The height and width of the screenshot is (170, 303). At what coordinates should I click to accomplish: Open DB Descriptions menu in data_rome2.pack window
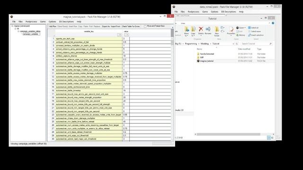[x=229, y=12]
